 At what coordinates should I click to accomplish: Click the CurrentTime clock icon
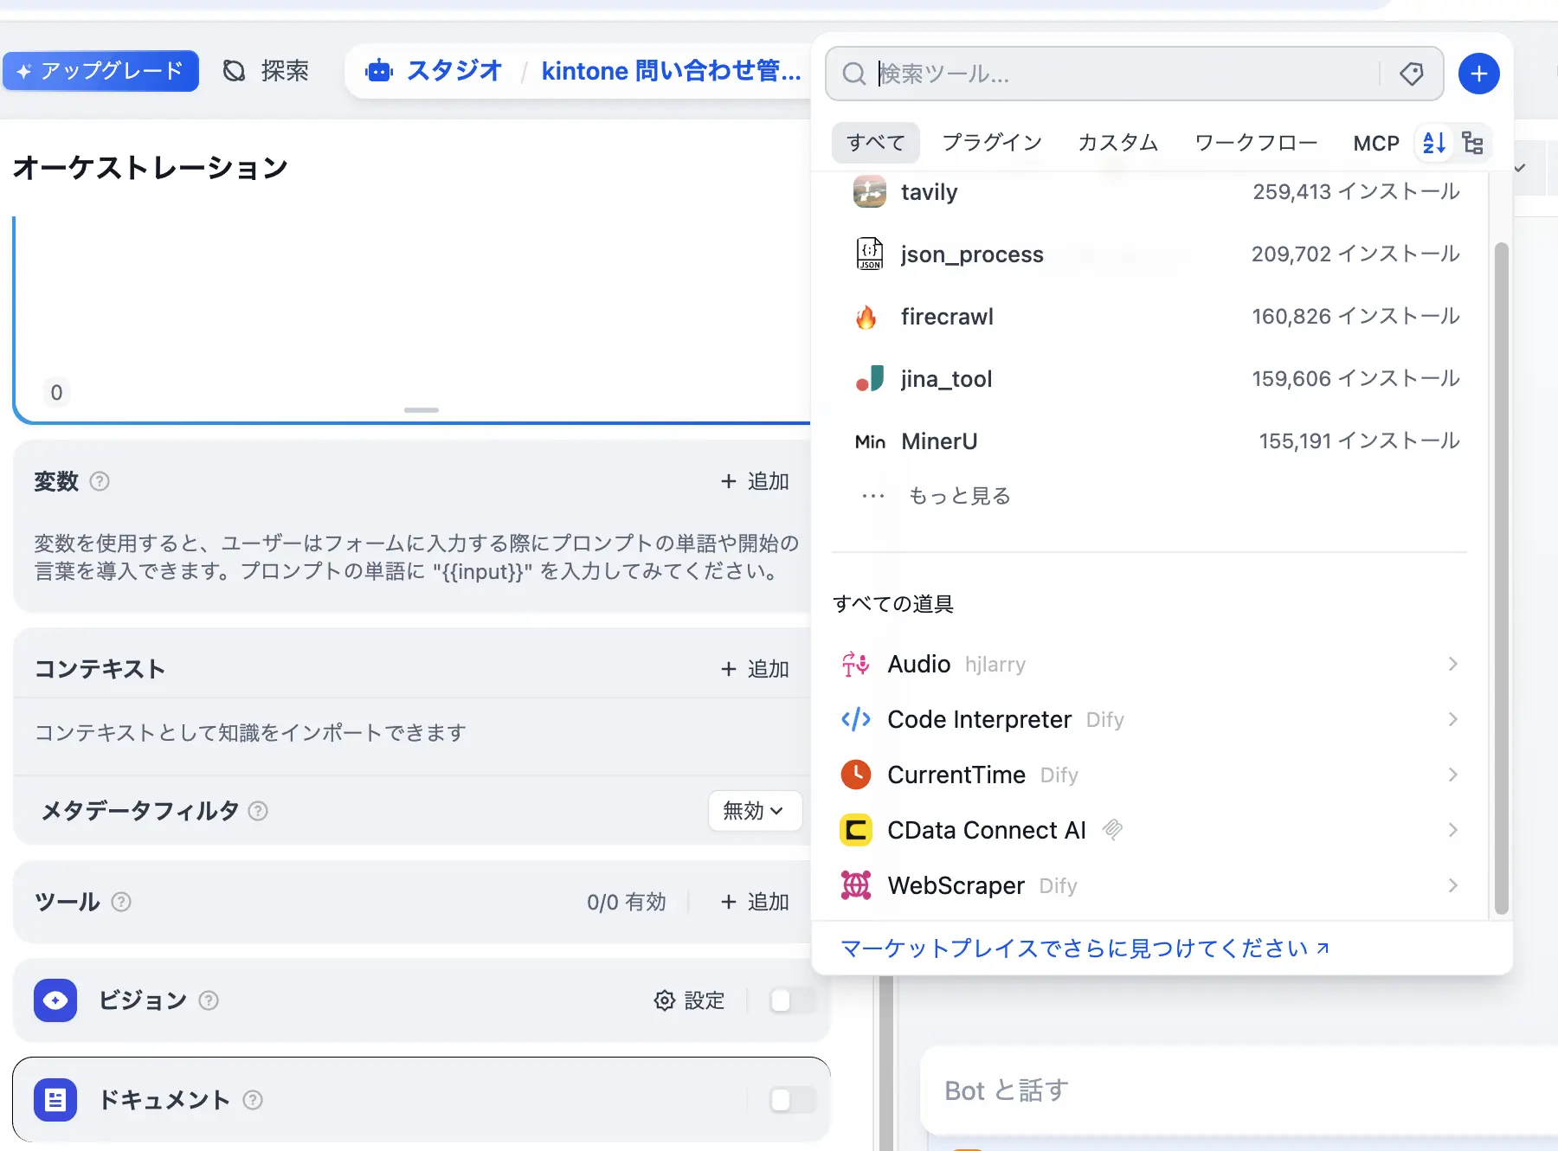[x=855, y=775]
